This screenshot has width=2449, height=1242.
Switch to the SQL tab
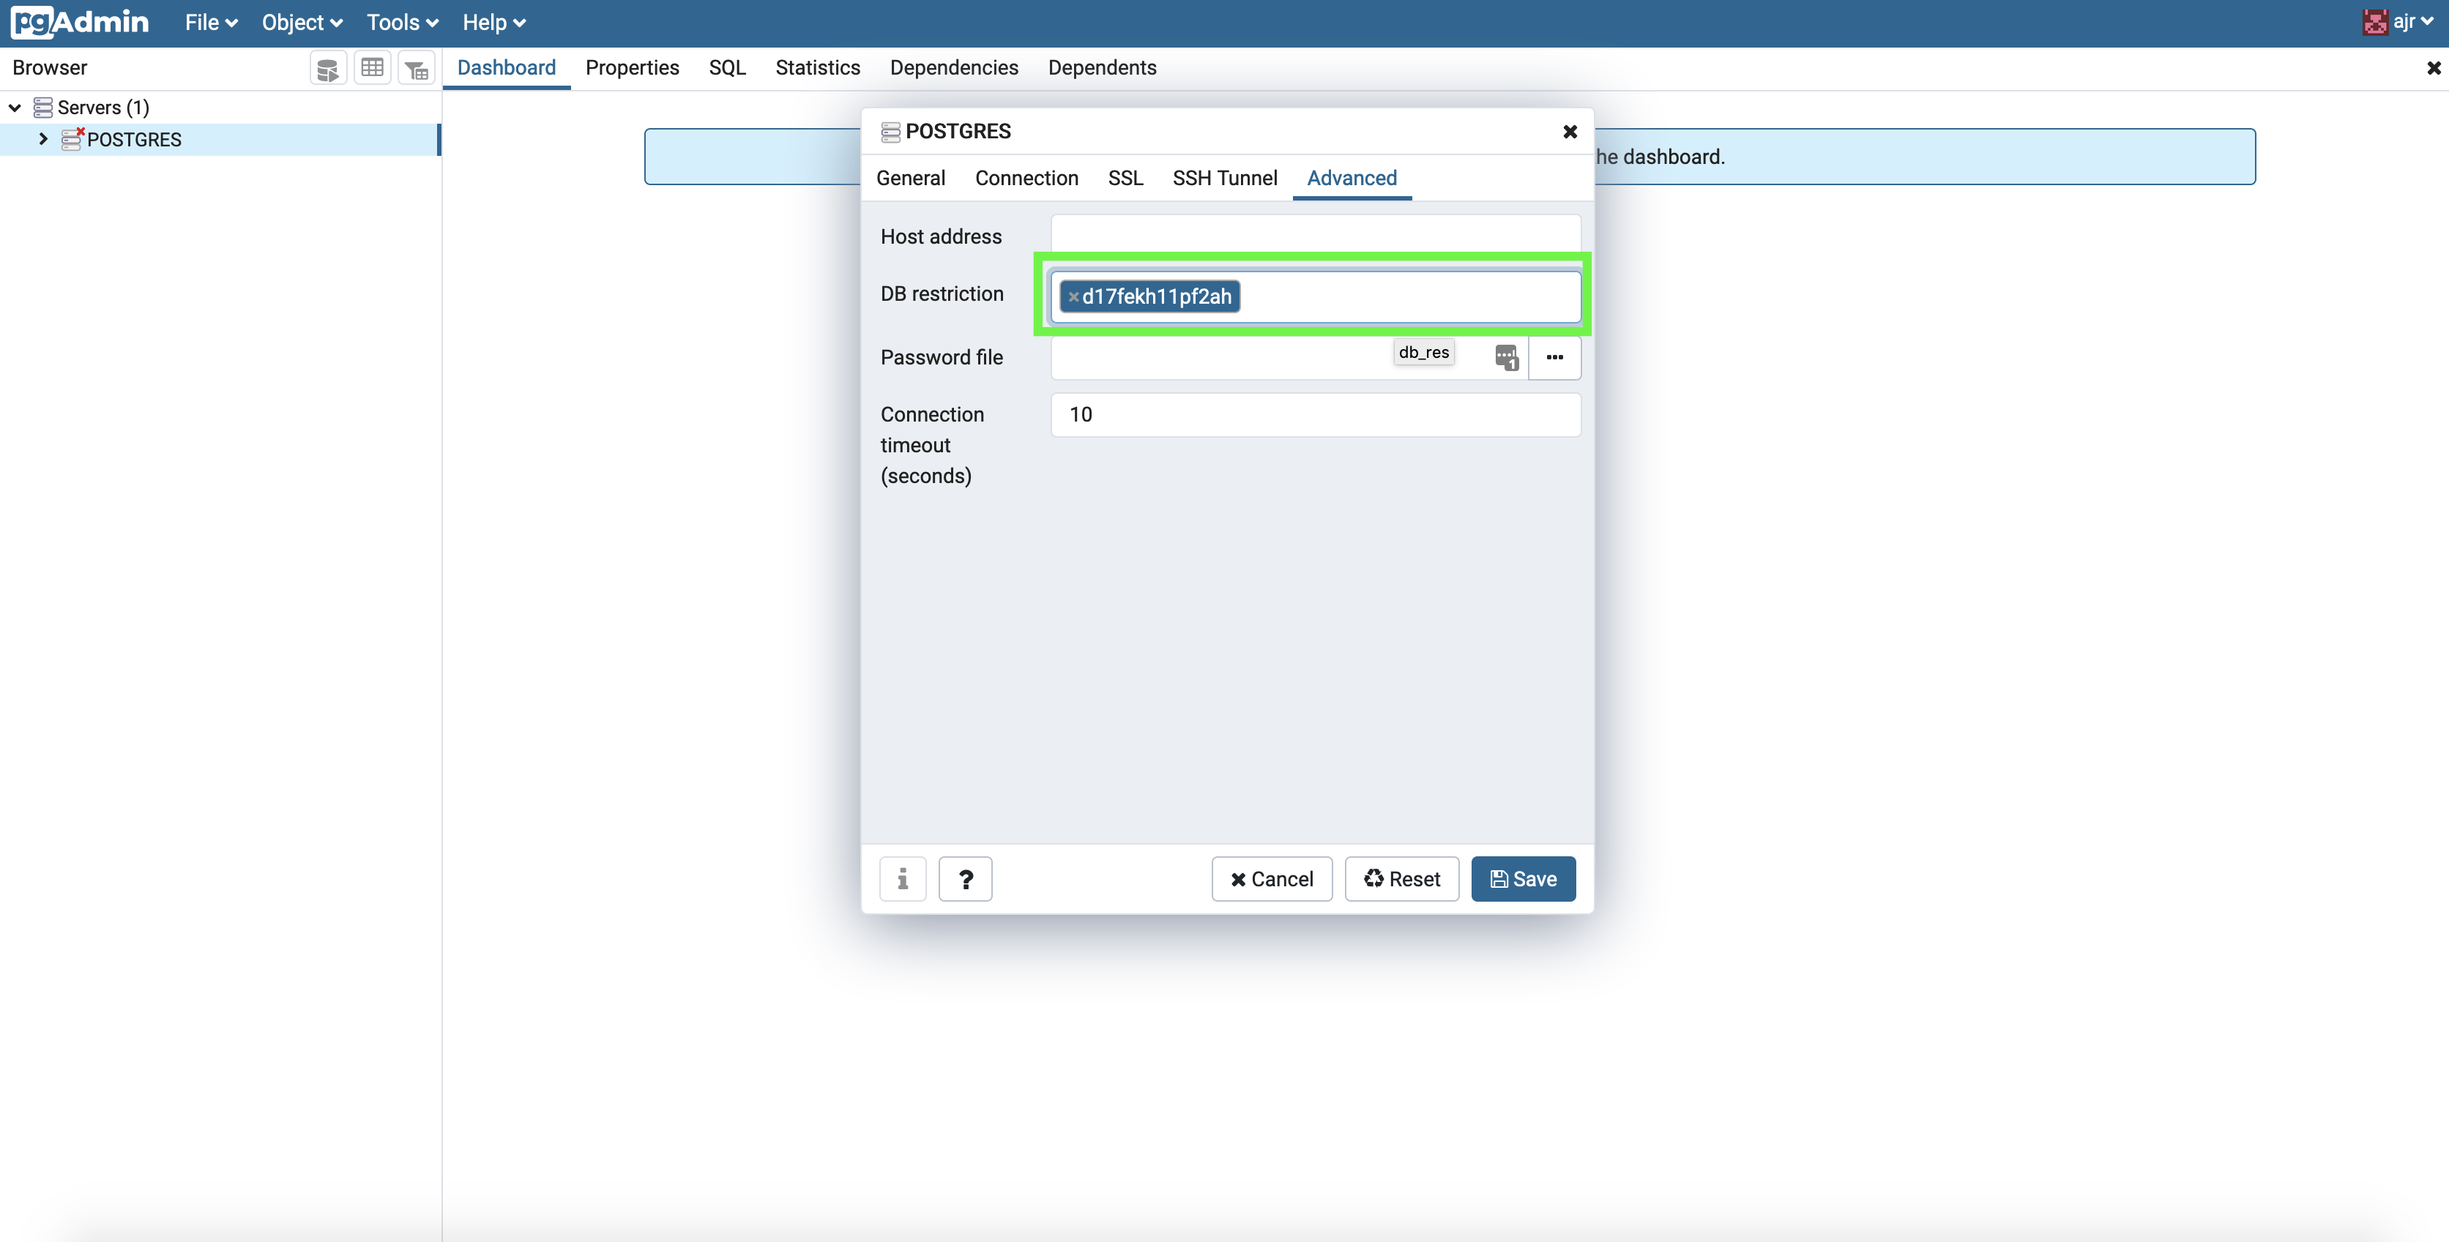[726, 67]
